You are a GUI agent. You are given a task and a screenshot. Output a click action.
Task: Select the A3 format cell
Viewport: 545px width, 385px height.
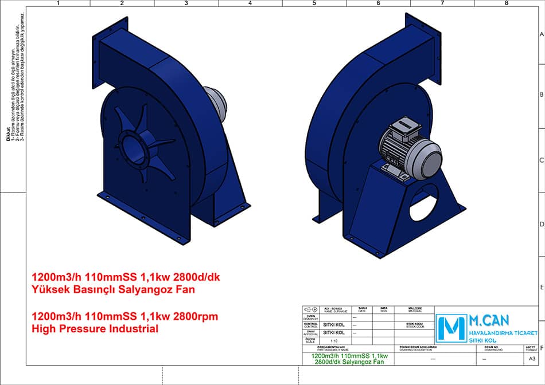pos(531,359)
